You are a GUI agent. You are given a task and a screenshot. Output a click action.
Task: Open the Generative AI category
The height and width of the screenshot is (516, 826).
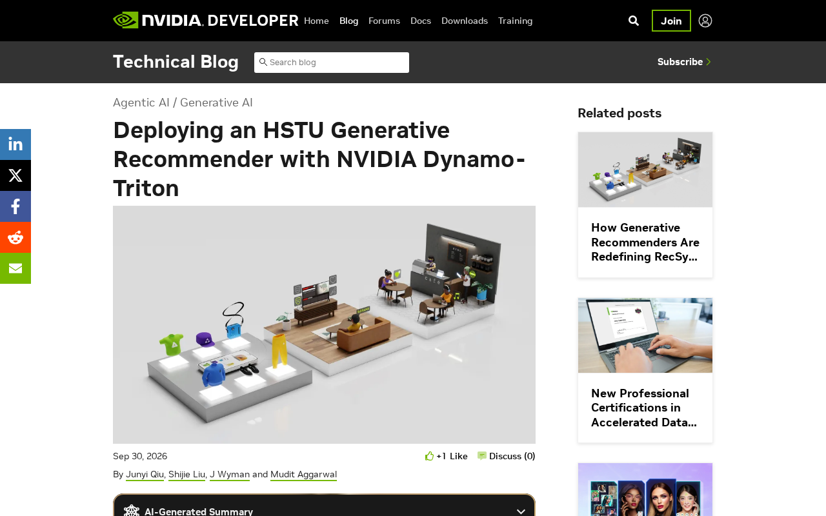coord(216,103)
